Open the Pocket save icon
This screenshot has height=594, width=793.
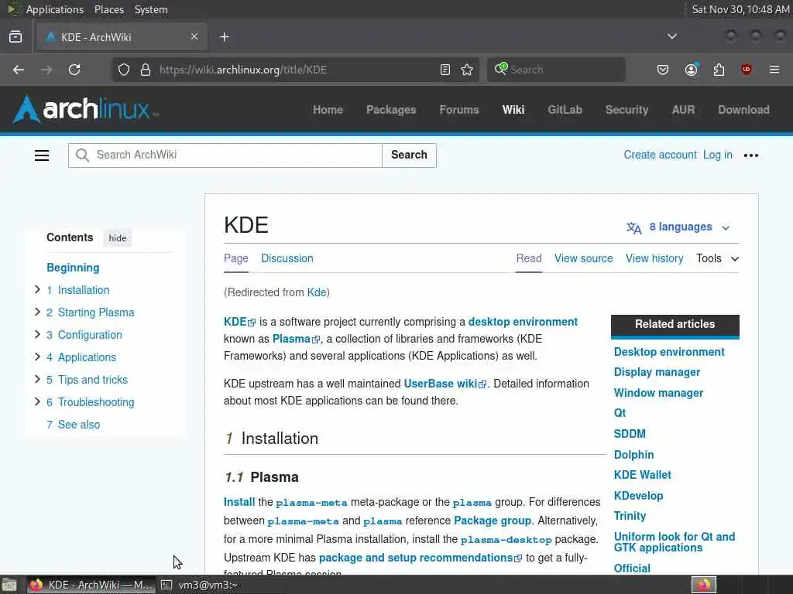tap(663, 70)
